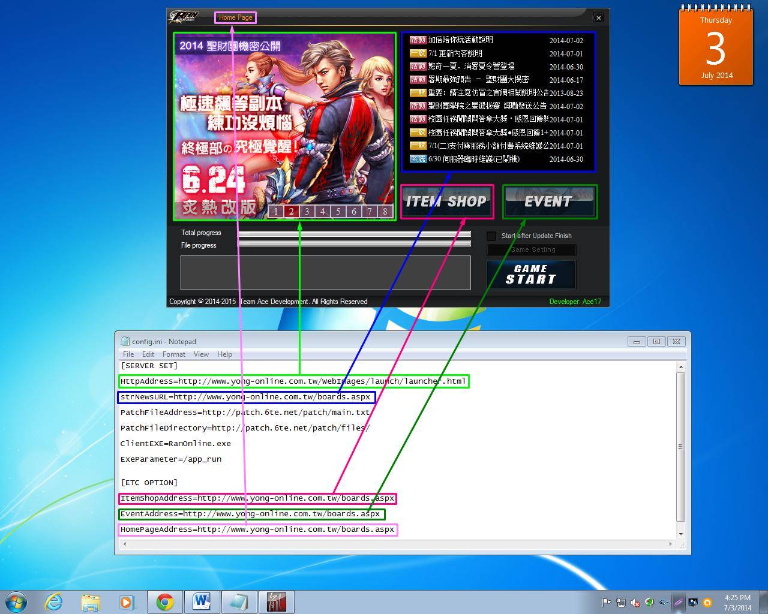768x614 pixels.
Task: Click the EVENT button
Action: coord(550,201)
